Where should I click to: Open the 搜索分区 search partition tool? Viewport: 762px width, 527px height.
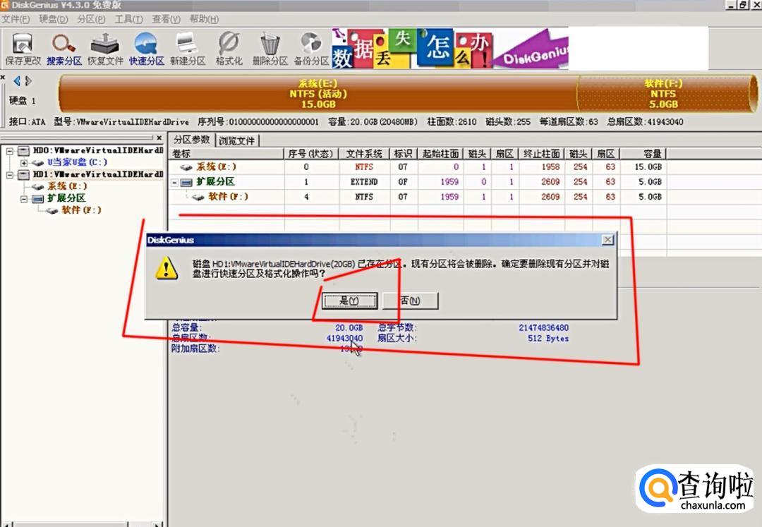click(x=64, y=49)
